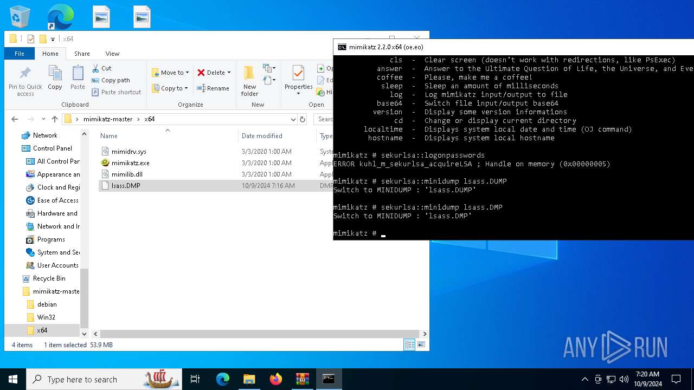Open File Explorer from taskbar
This screenshot has height=390, width=694.
pyautogui.click(x=249, y=379)
